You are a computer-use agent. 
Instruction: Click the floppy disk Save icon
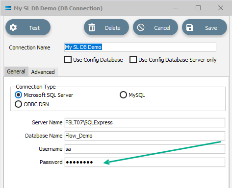click(x=190, y=27)
